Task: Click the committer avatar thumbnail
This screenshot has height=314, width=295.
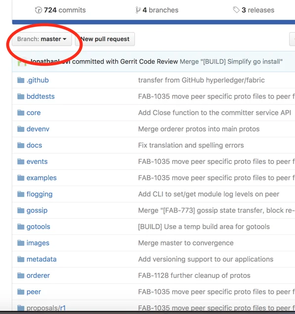Action: click(x=22, y=62)
